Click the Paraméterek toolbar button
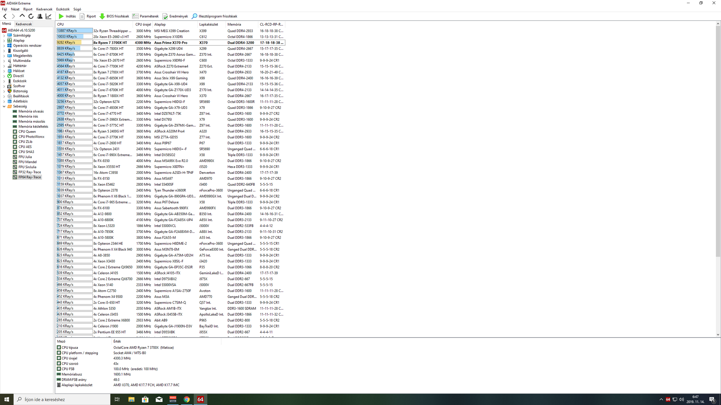The height and width of the screenshot is (405, 721). pyautogui.click(x=146, y=16)
